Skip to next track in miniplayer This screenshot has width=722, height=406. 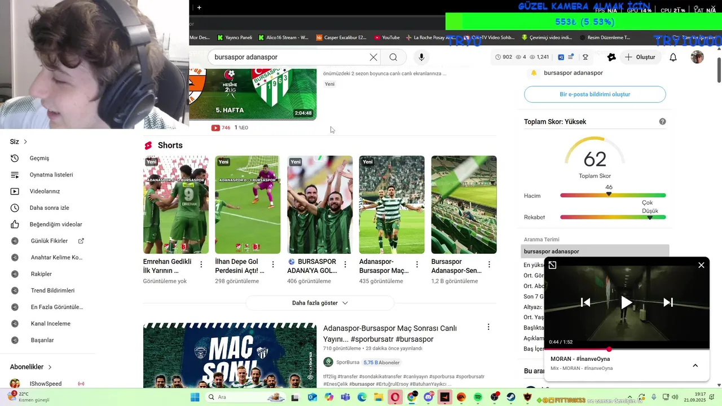[x=668, y=302]
